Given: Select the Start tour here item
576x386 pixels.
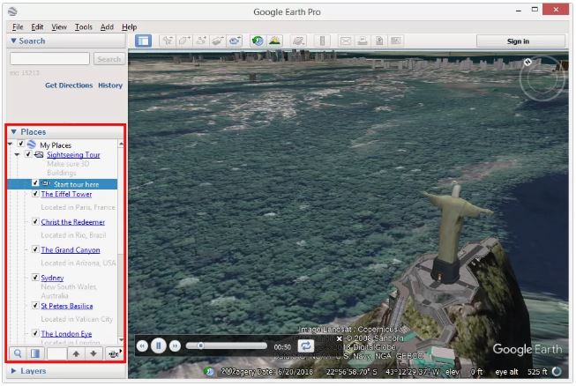Looking at the screenshot, I should [63, 184].
